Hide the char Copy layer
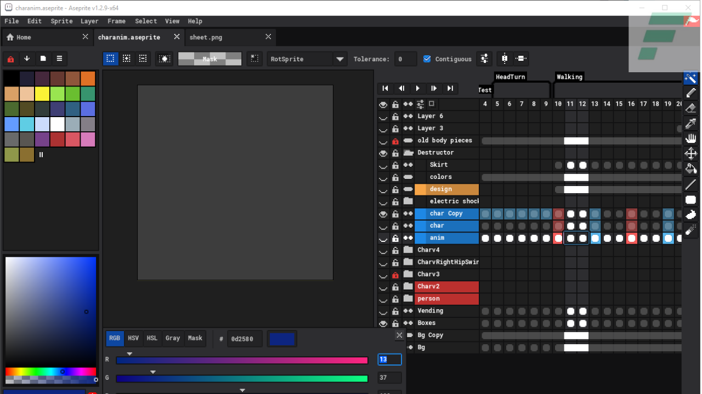 [383, 214]
